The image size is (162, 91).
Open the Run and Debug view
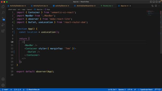pyautogui.click(x=3, y=25)
